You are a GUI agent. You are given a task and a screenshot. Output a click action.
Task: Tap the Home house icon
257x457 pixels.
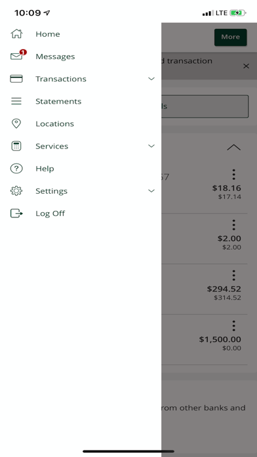click(16, 33)
